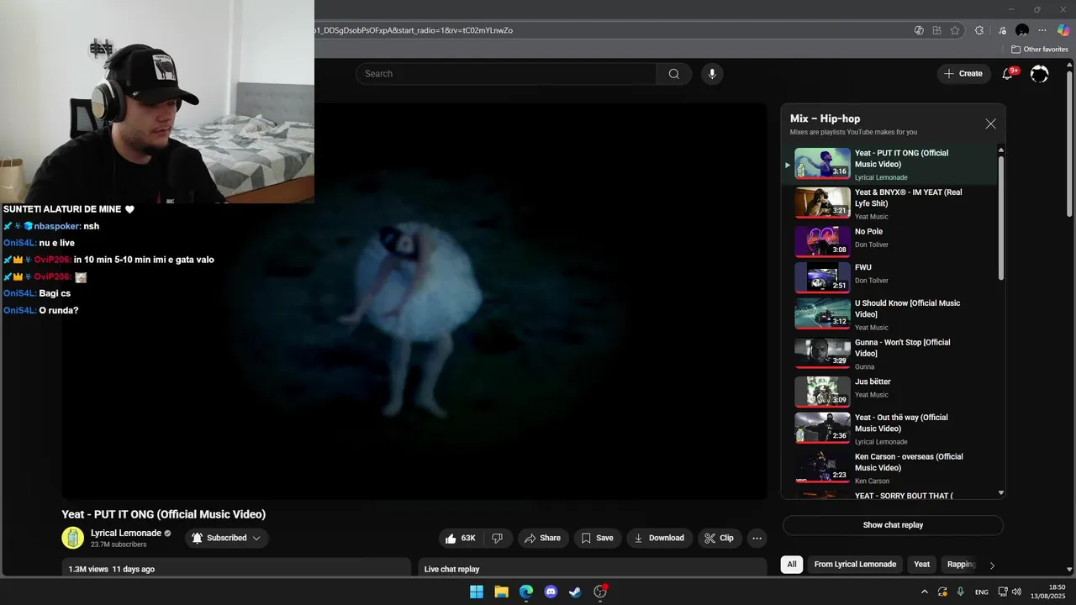Expand the Subscribed notification dropdown
Screen dimensions: 1076x605
[256, 538]
